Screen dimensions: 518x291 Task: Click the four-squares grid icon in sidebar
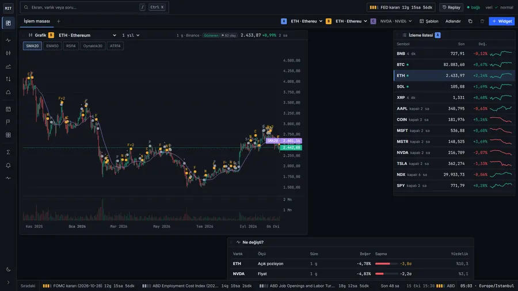click(x=8, y=135)
